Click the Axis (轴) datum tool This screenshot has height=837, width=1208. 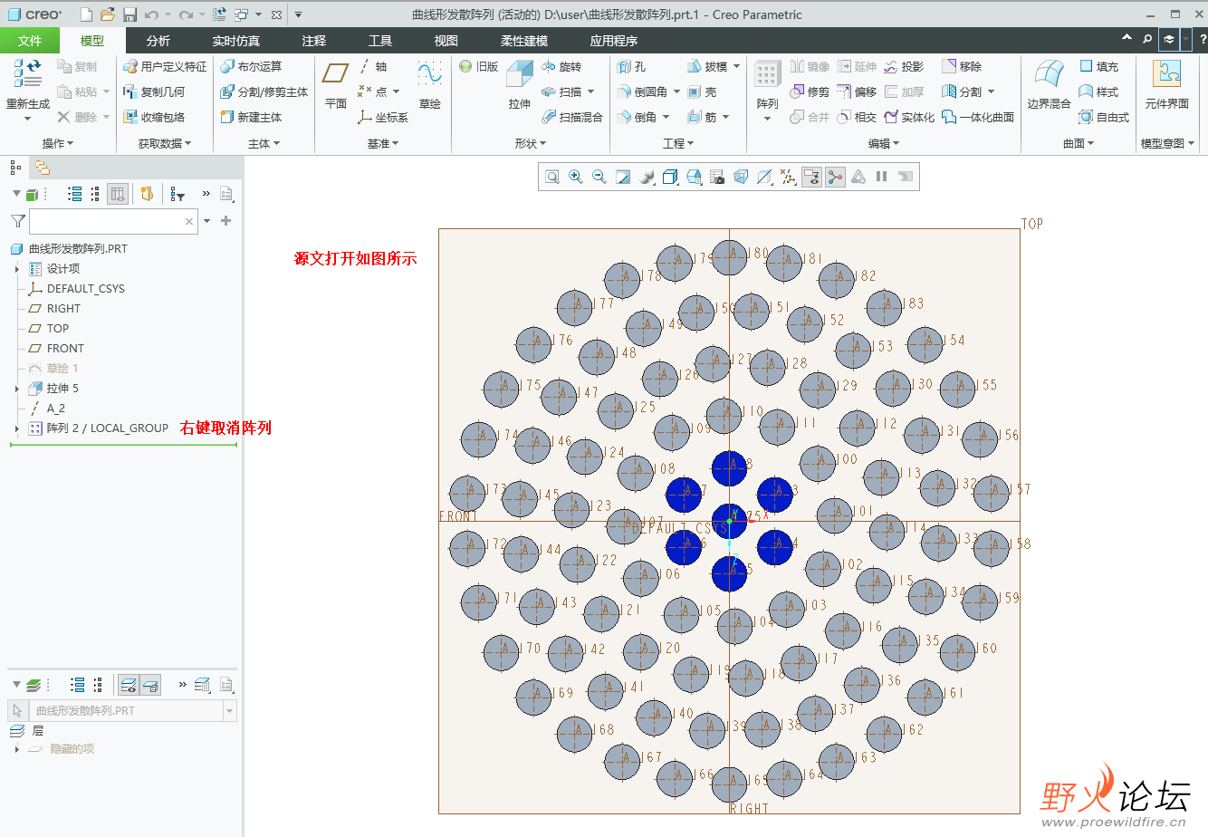(372, 66)
